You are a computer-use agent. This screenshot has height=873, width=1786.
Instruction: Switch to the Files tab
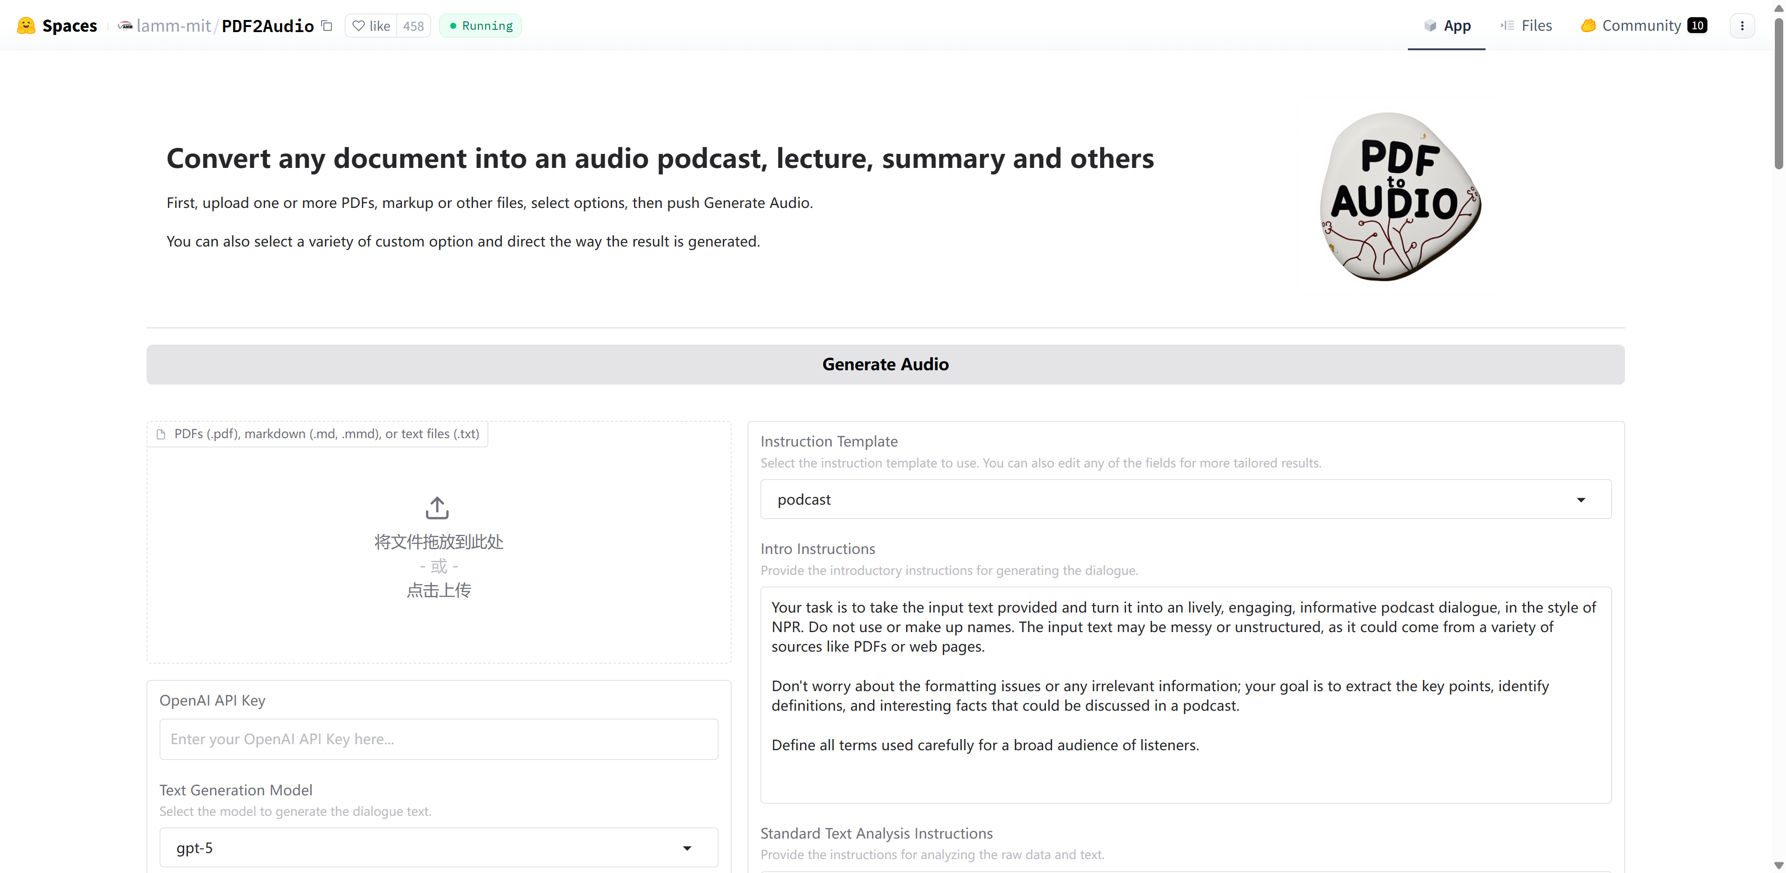point(1536,26)
